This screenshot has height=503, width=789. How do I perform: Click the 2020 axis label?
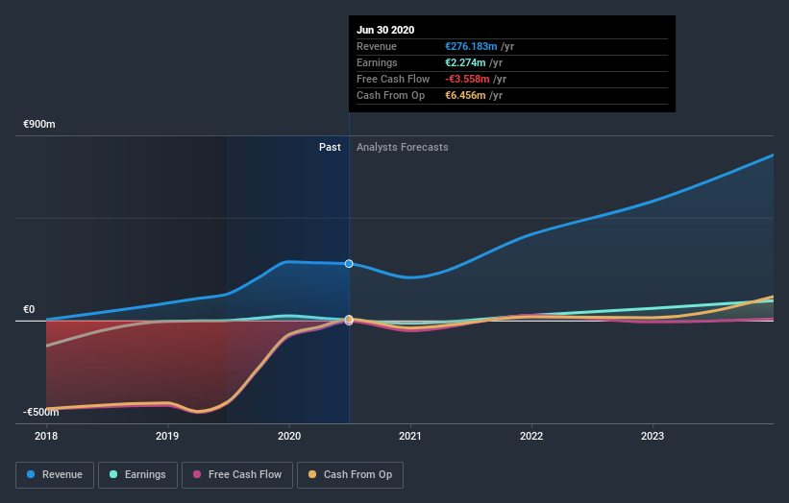click(289, 436)
